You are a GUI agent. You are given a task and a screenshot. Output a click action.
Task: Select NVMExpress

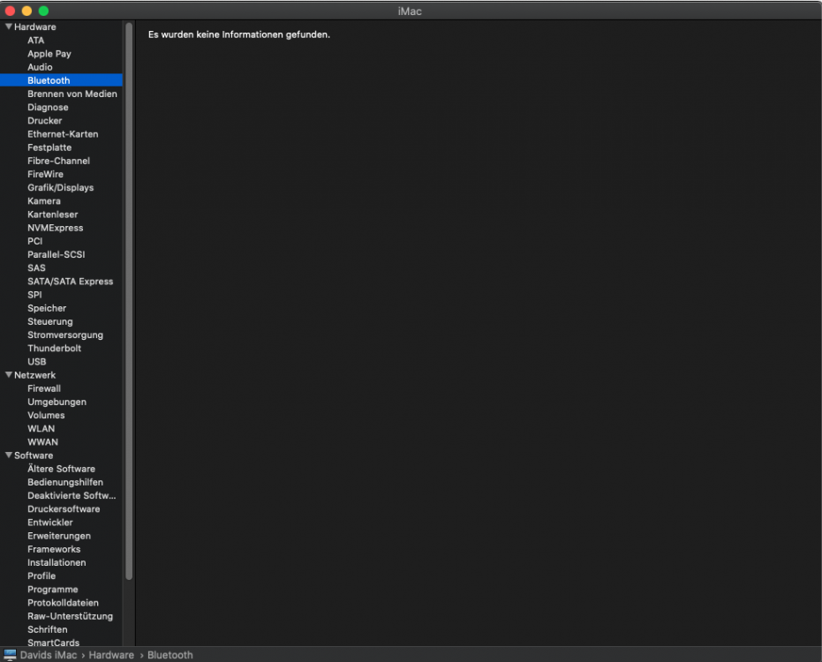click(55, 228)
